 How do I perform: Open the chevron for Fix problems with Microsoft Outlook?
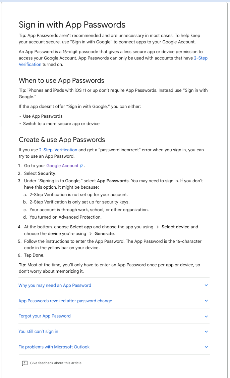206,347
